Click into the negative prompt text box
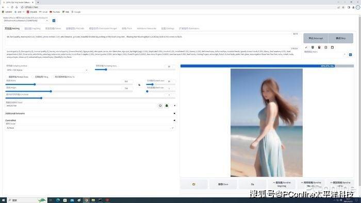This screenshot has height=203, width=361. (153, 54)
